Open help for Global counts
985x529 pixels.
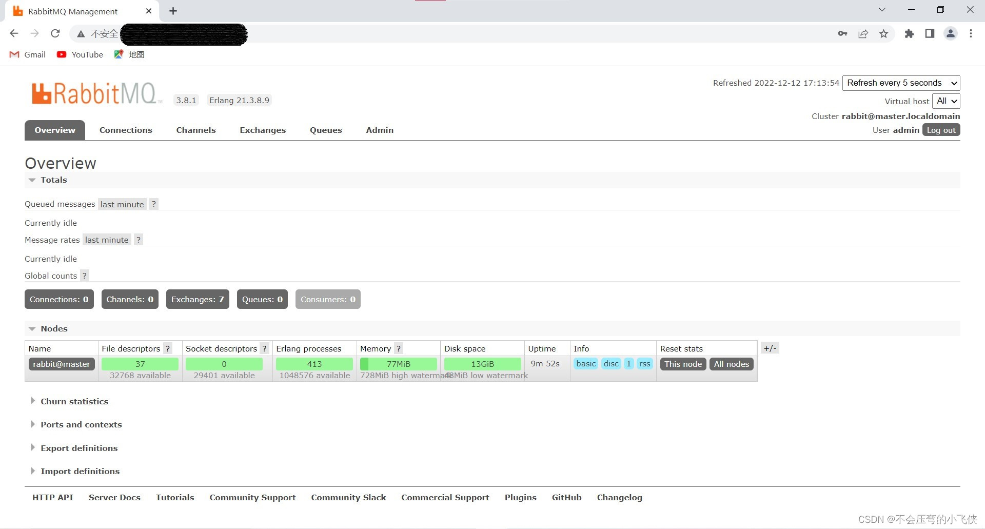point(85,276)
